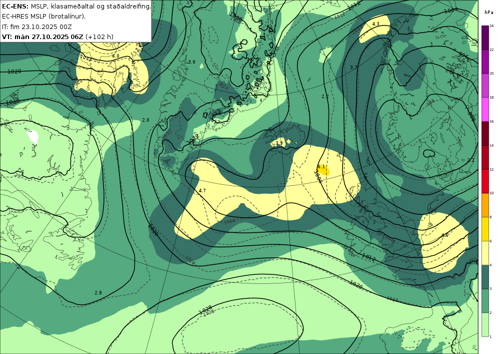The image size is (500, 354).
Task: Click the '4.3' spread value on the map
Action: pyautogui.click(x=375, y=24)
